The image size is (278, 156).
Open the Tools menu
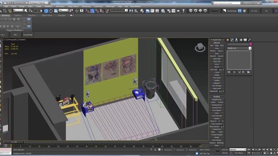coord(13,6)
